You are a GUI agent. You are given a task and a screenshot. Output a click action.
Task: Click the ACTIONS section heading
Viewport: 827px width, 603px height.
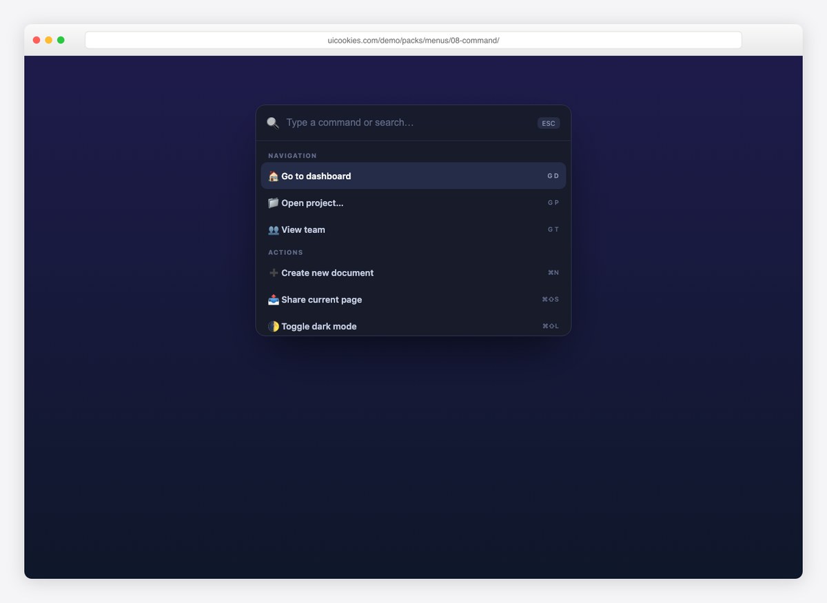tap(285, 252)
